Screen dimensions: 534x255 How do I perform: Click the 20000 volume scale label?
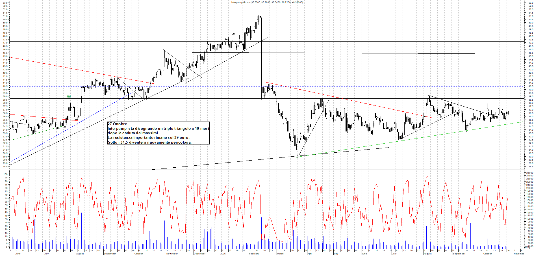[530, 188]
